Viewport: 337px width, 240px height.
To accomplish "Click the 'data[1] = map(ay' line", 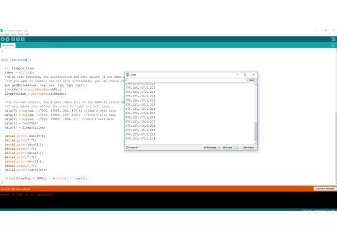I will point(60,115).
